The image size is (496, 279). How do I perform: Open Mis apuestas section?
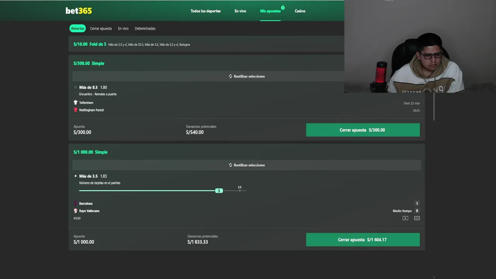tap(270, 11)
